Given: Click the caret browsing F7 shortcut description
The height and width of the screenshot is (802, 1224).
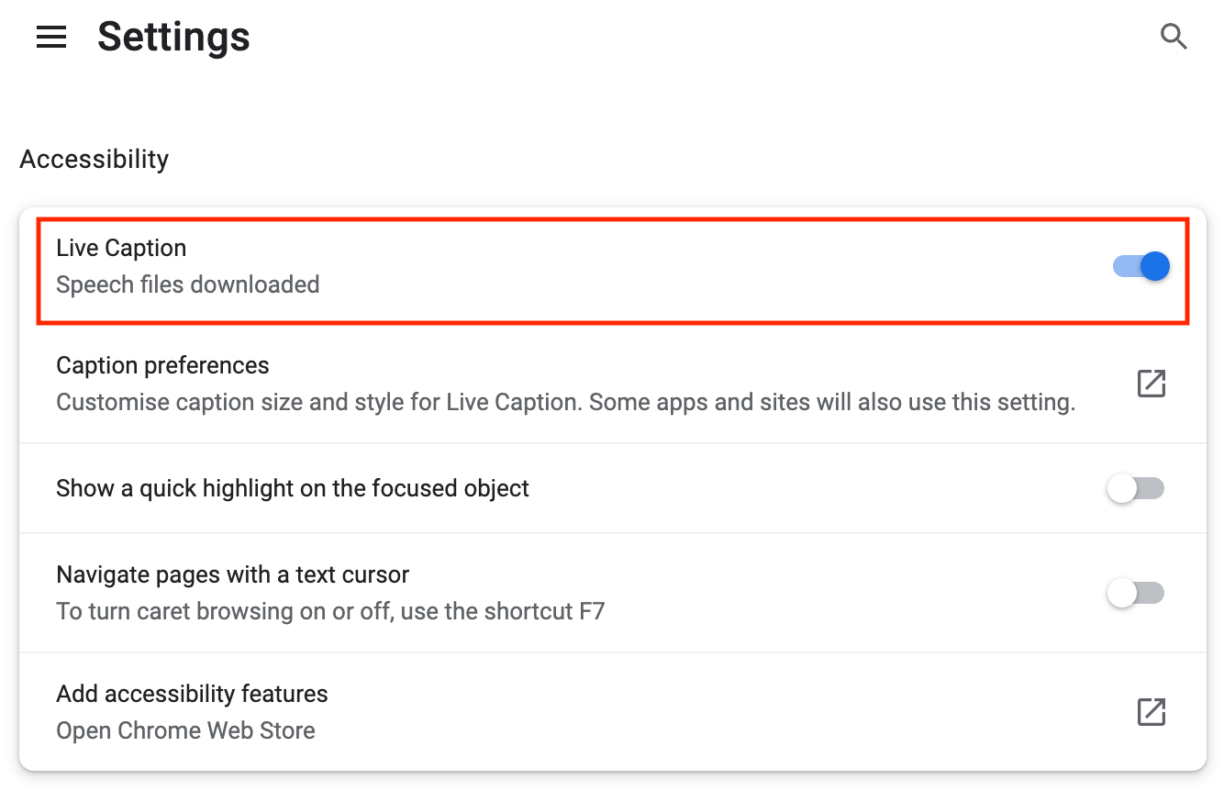Looking at the screenshot, I should coord(330,611).
